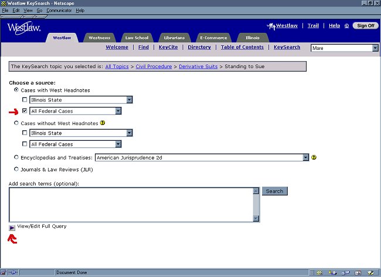Go to the Welcome link

[117, 47]
